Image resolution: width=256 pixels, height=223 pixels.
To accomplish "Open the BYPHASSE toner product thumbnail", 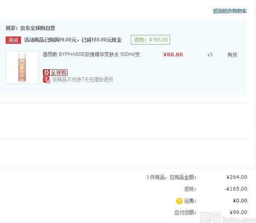I will point(22,67).
